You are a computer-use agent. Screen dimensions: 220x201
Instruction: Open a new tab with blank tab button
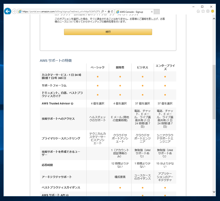pyautogui.click(x=157, y=12)
